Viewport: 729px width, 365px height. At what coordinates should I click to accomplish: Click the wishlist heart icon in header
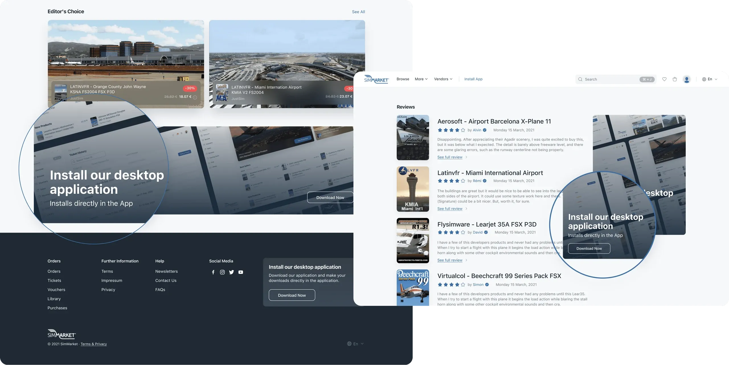tap(664, 79)
